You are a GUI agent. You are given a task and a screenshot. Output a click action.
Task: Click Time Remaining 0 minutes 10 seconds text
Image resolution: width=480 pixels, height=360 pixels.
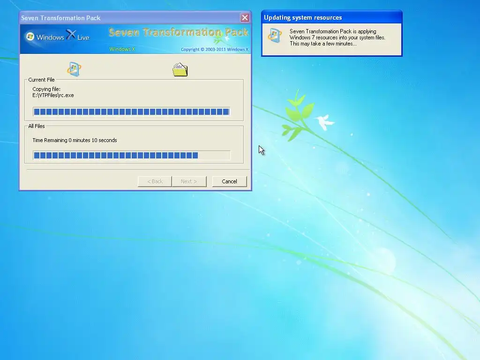click(75, 140)
